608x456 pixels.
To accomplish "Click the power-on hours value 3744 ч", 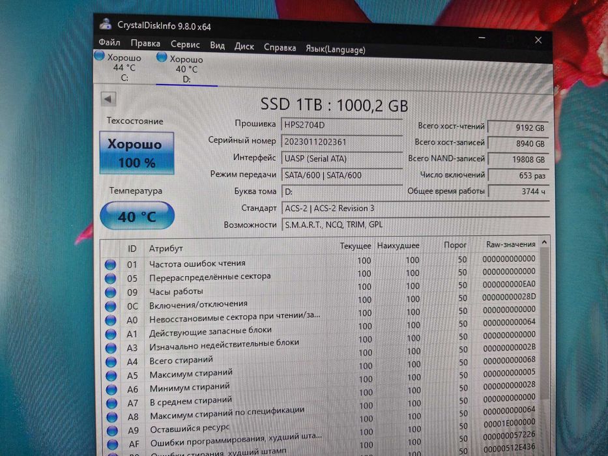I will pos(518,192).
